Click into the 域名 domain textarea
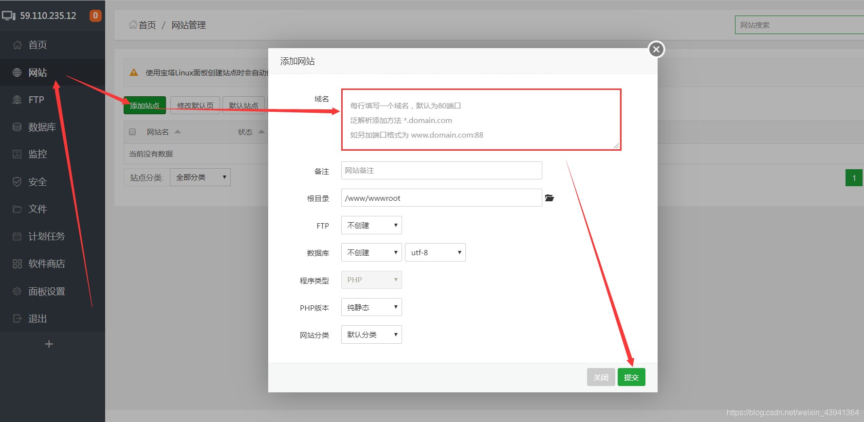Image resolution: width=864 pixels, height=422 pixels. pyautogui.click(x=481, y=120)
